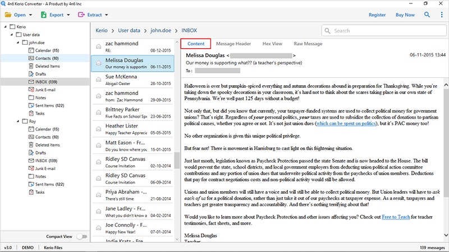Click the magnifier search icon beside Buy Now

[427, 15]
